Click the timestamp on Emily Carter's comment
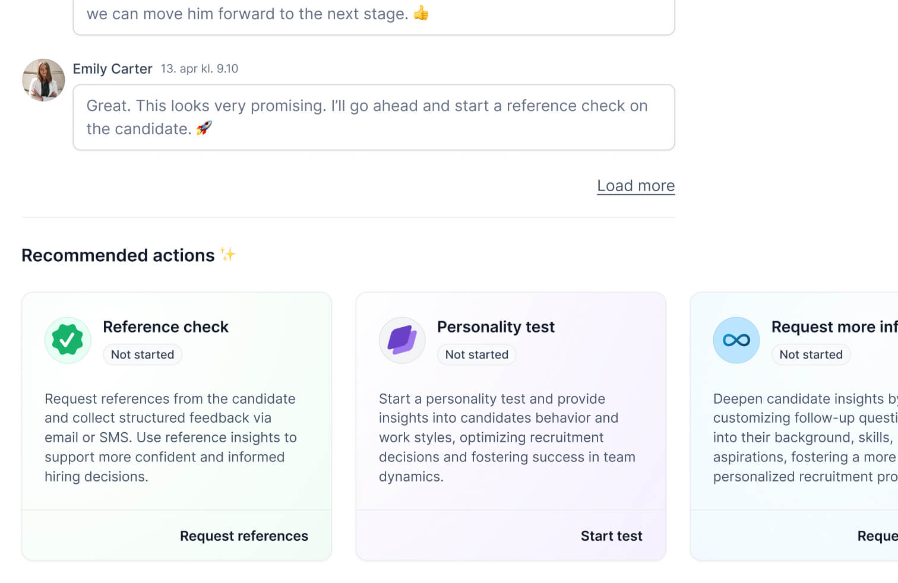This screenshot has height=583, width=898. point(199,69)
